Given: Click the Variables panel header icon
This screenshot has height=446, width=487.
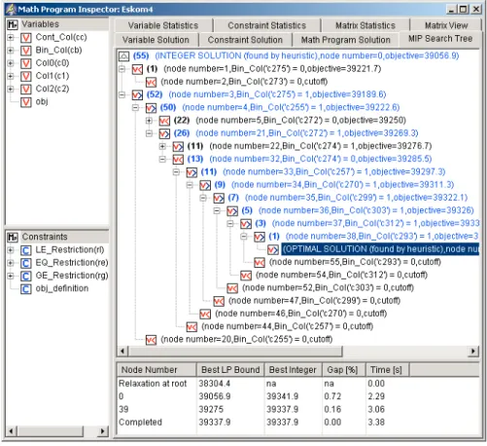Looking at the screenshot, I should [x=13, y=24].
